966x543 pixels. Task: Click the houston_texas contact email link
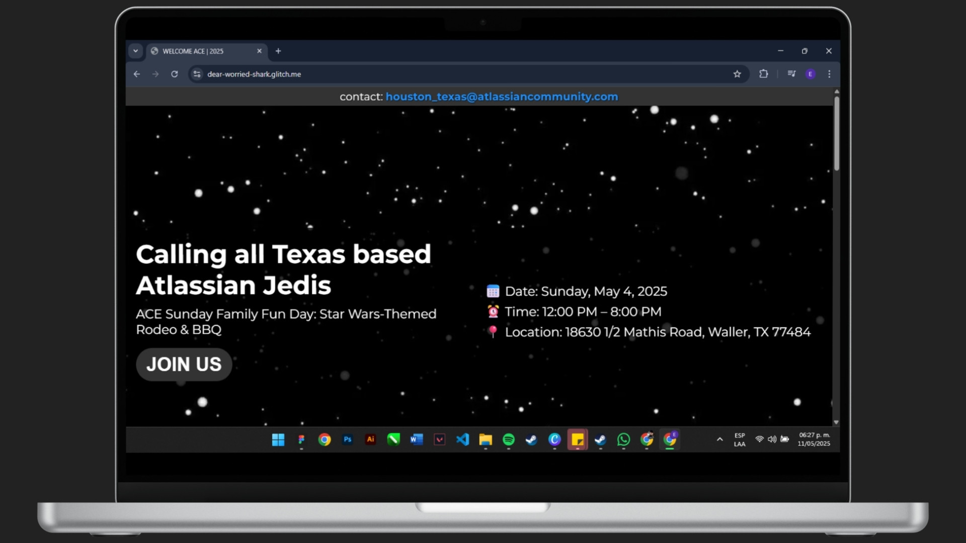pyautogui.click(x=502, y=97)
